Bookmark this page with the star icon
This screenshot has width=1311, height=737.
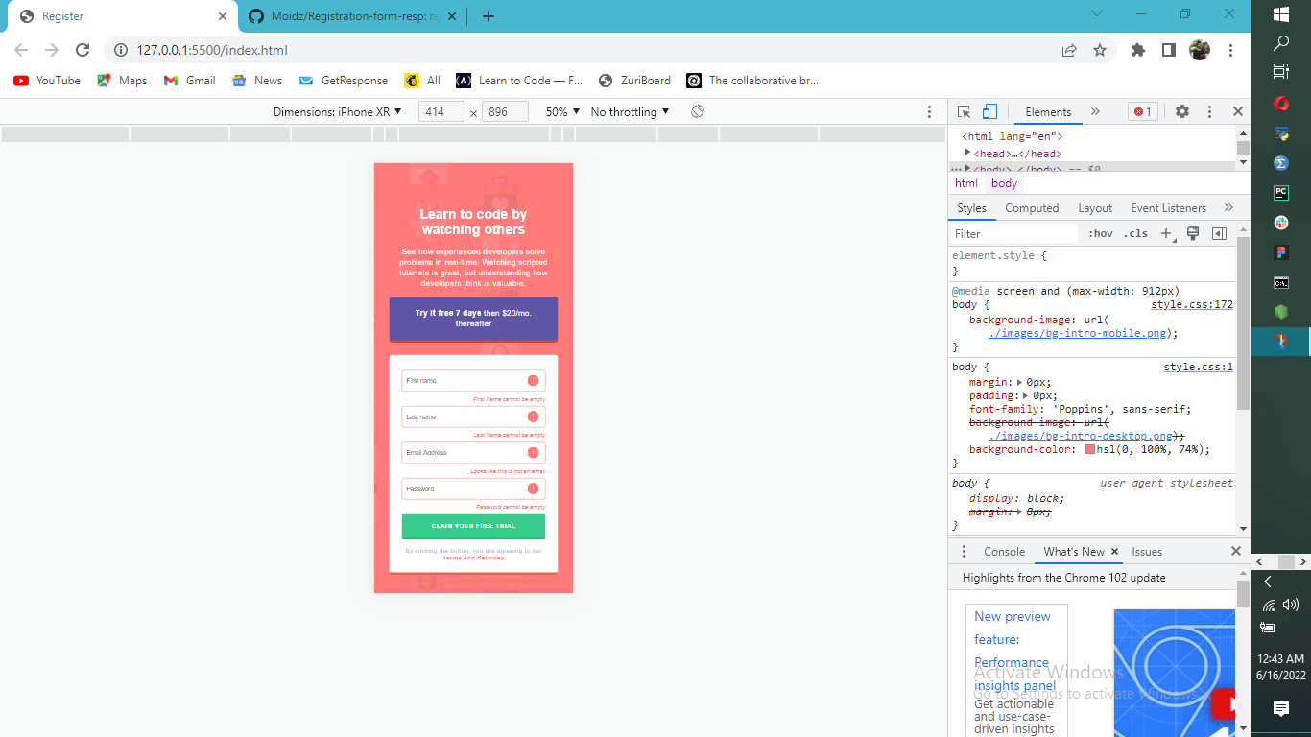pyautogui.click(x=1100, y=50)
